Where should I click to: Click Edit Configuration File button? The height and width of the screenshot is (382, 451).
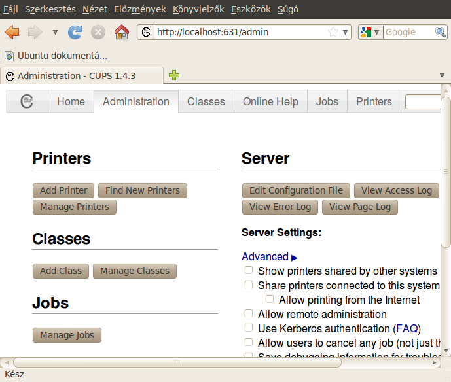tap(296, 190)
